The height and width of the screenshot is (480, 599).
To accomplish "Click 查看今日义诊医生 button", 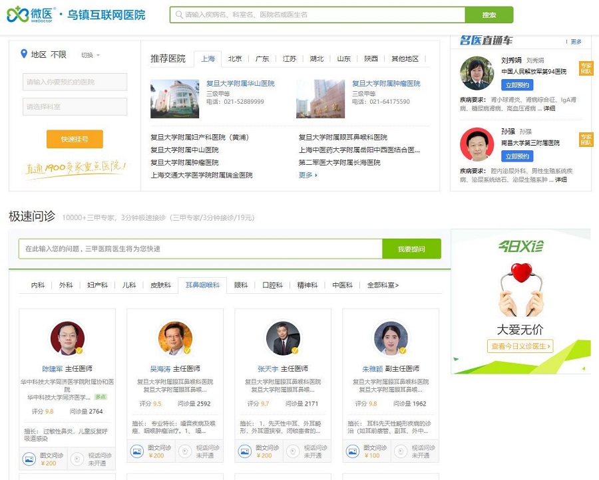I will click(x=520, y=346).
